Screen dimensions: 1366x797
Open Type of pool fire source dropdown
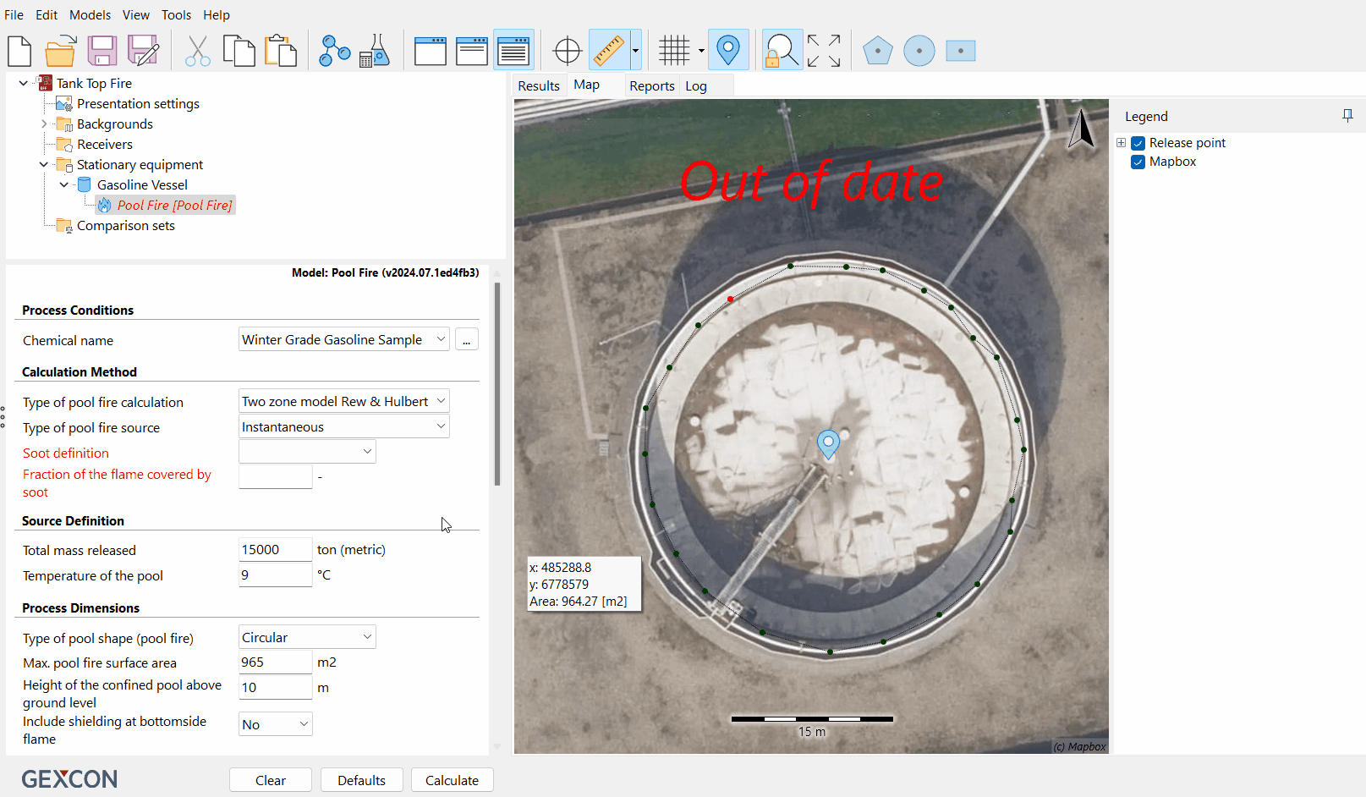coord(441,426)
